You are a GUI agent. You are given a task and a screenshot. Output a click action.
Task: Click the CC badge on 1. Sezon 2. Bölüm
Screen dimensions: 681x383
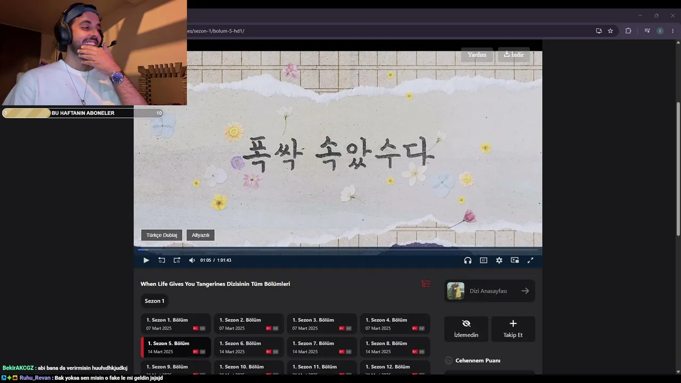pyautogui.click(x=276, y=329)
